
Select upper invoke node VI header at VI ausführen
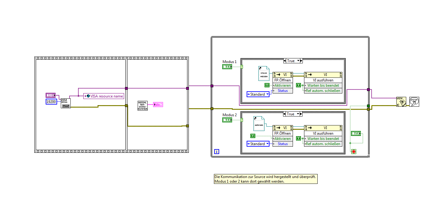[323, 75]
